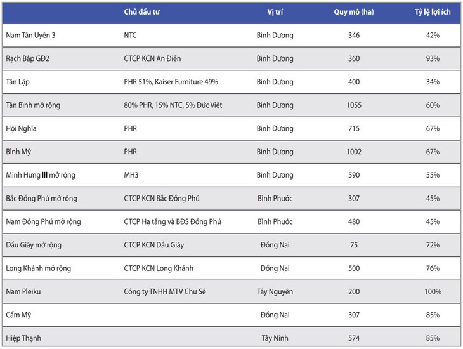Click 'Công ty TNHH MTV Chư Sê' cell
The height and width of the screenshot is (349, 463).
pos(165,291)
